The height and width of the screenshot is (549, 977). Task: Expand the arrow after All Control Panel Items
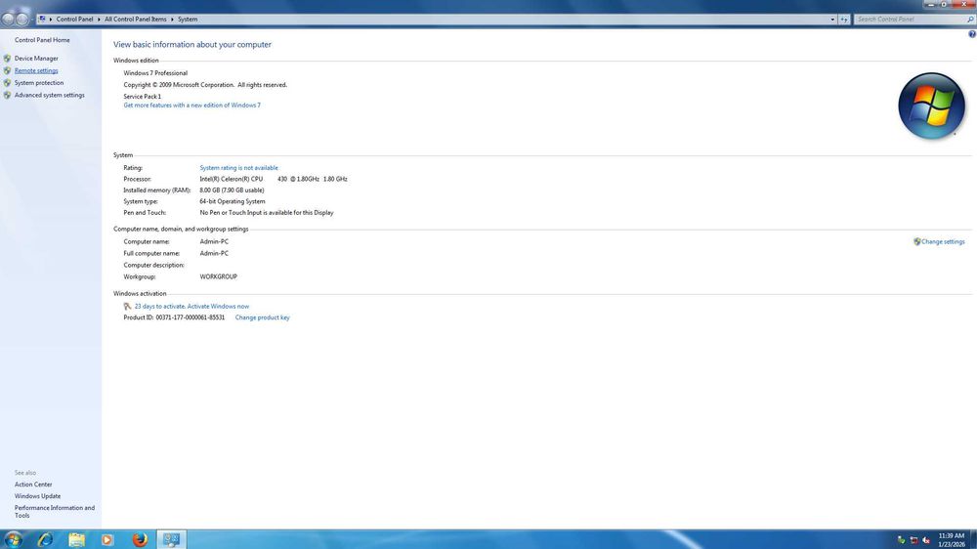[172, 20]
